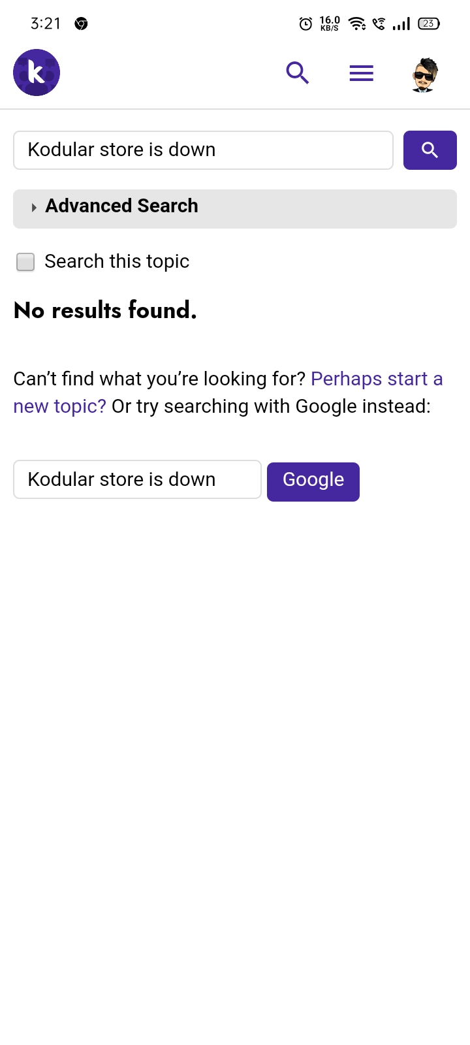The width and height of the screenshot is (470, 1045).
Task: Open the user avatar profile menu
Action: [x=425, y=74]
